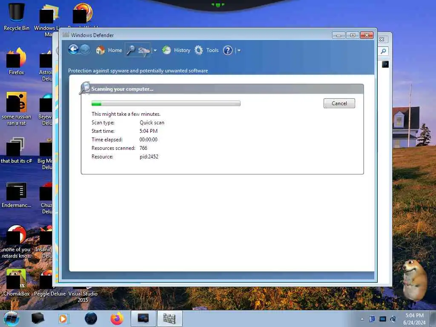Click the Resources scanned value 766
Screen dimensions: 436x327
click(x=143, y=148)
